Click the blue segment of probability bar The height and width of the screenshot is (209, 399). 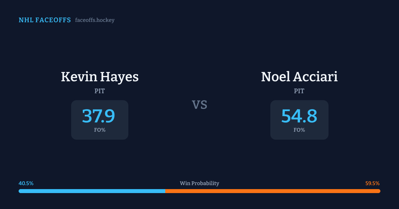coord(92,191)
